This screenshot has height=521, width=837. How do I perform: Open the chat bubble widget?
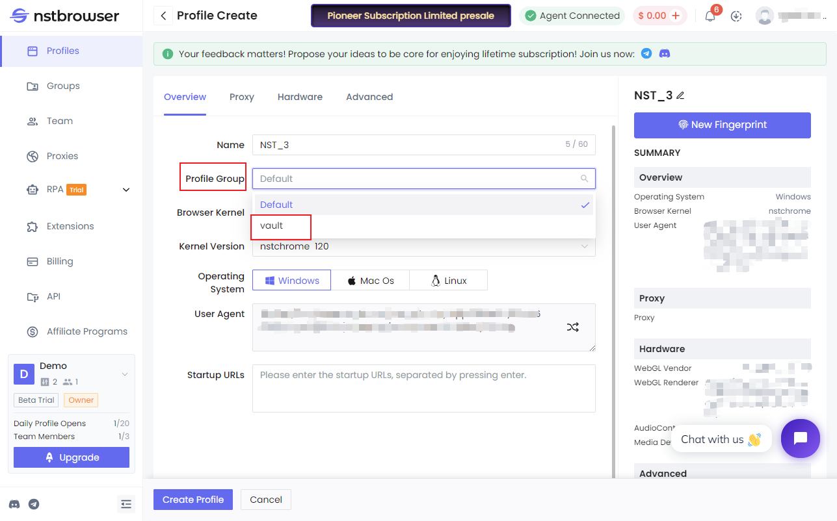(801, 438)
